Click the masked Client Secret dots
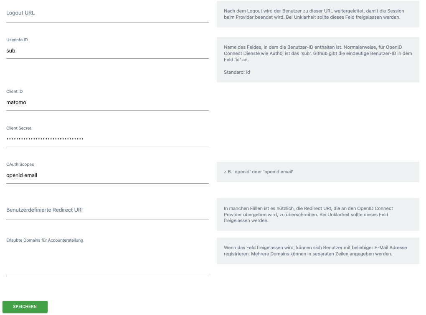 click(x=45, y=139)
